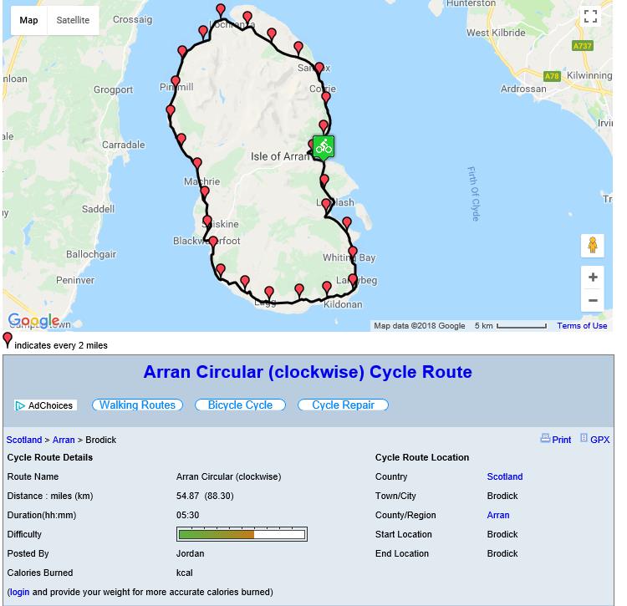Zoom in on the map

(592, 278)
